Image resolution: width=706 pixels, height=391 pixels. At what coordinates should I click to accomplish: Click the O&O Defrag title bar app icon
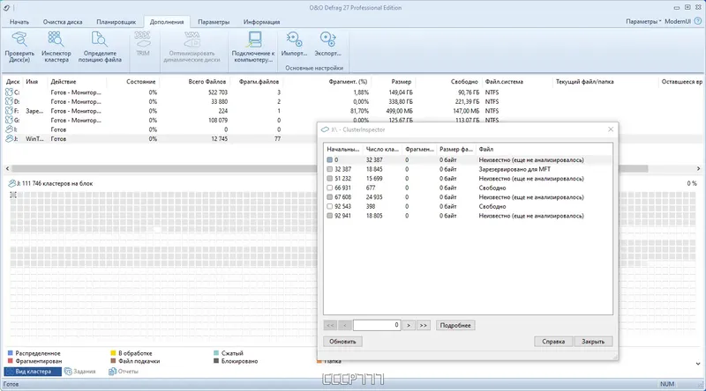[6, 8]
